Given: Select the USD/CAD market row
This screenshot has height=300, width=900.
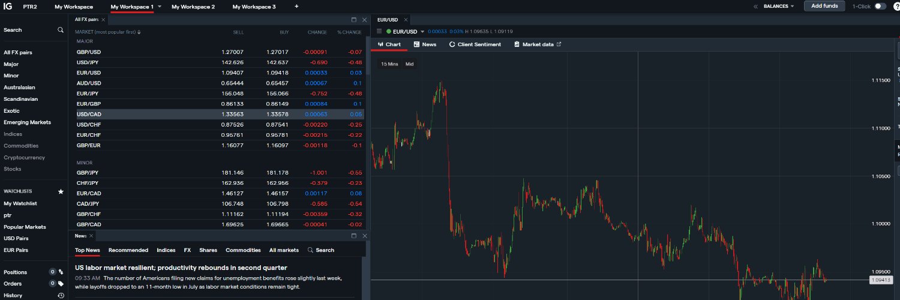Looking at the screenshot, I should [220, 114].
